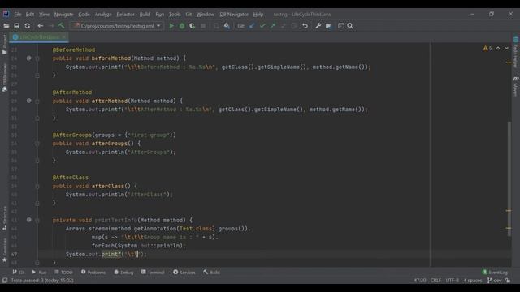The width and height of the screenshot is (520, 292).
Task: Click the Synchronize refresh toolbar icon
Action: tap(27, 26)
